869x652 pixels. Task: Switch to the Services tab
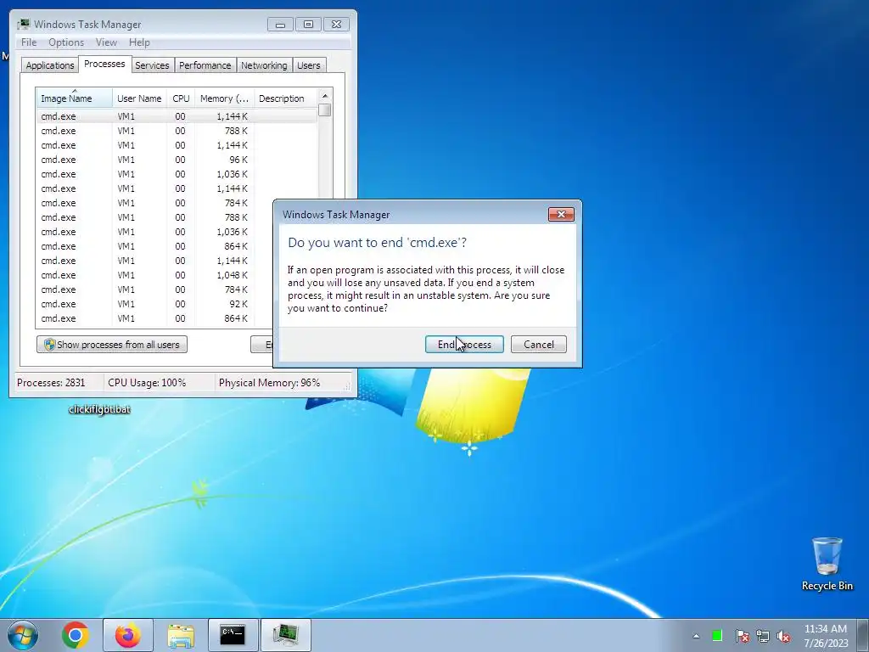coord(152,65)
